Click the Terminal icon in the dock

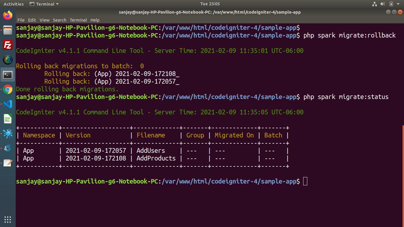8,74
